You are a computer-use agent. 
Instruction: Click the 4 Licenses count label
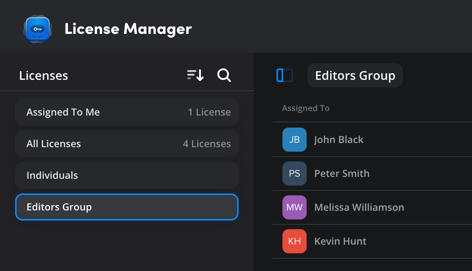pos(207,144)
